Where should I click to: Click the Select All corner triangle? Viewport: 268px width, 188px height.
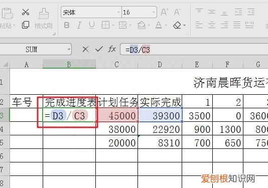pyautogui.click(x=5, y=64)
